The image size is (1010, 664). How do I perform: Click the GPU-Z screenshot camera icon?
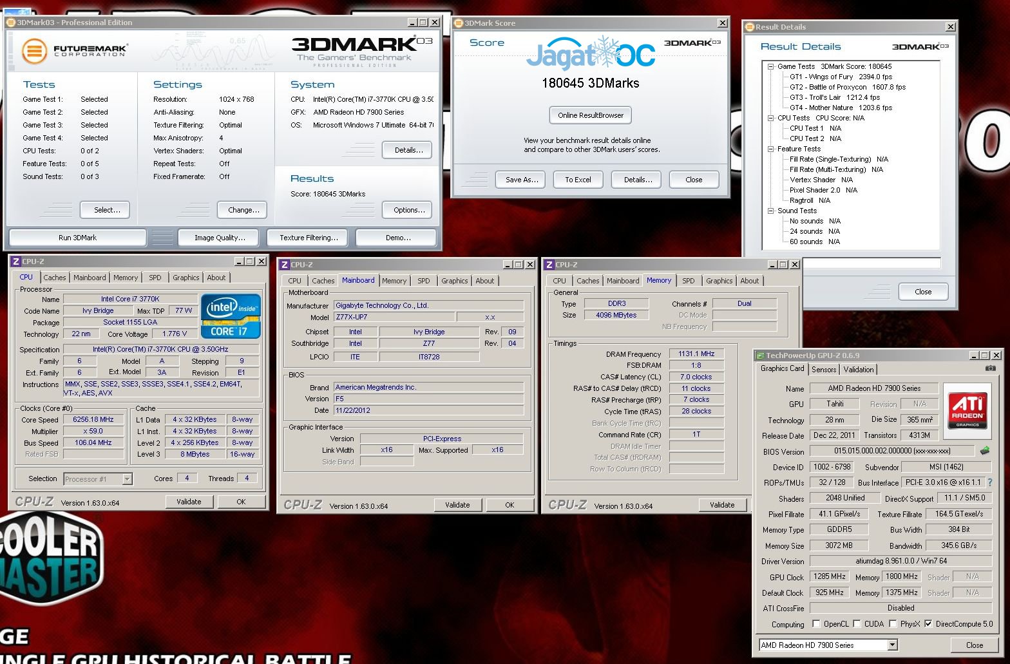990,368
